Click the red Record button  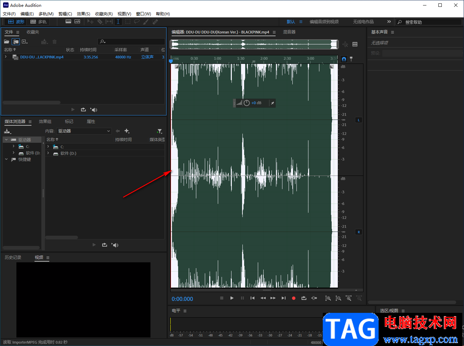[293, 298]
